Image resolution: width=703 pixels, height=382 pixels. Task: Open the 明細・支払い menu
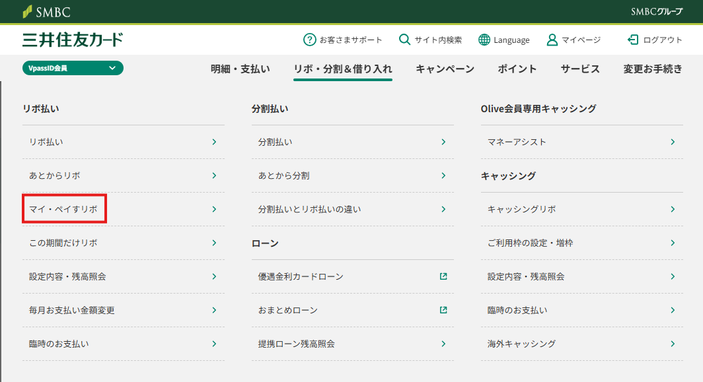point(240,69)
